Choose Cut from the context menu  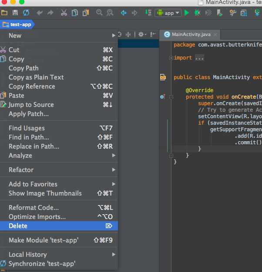[59, 50]
